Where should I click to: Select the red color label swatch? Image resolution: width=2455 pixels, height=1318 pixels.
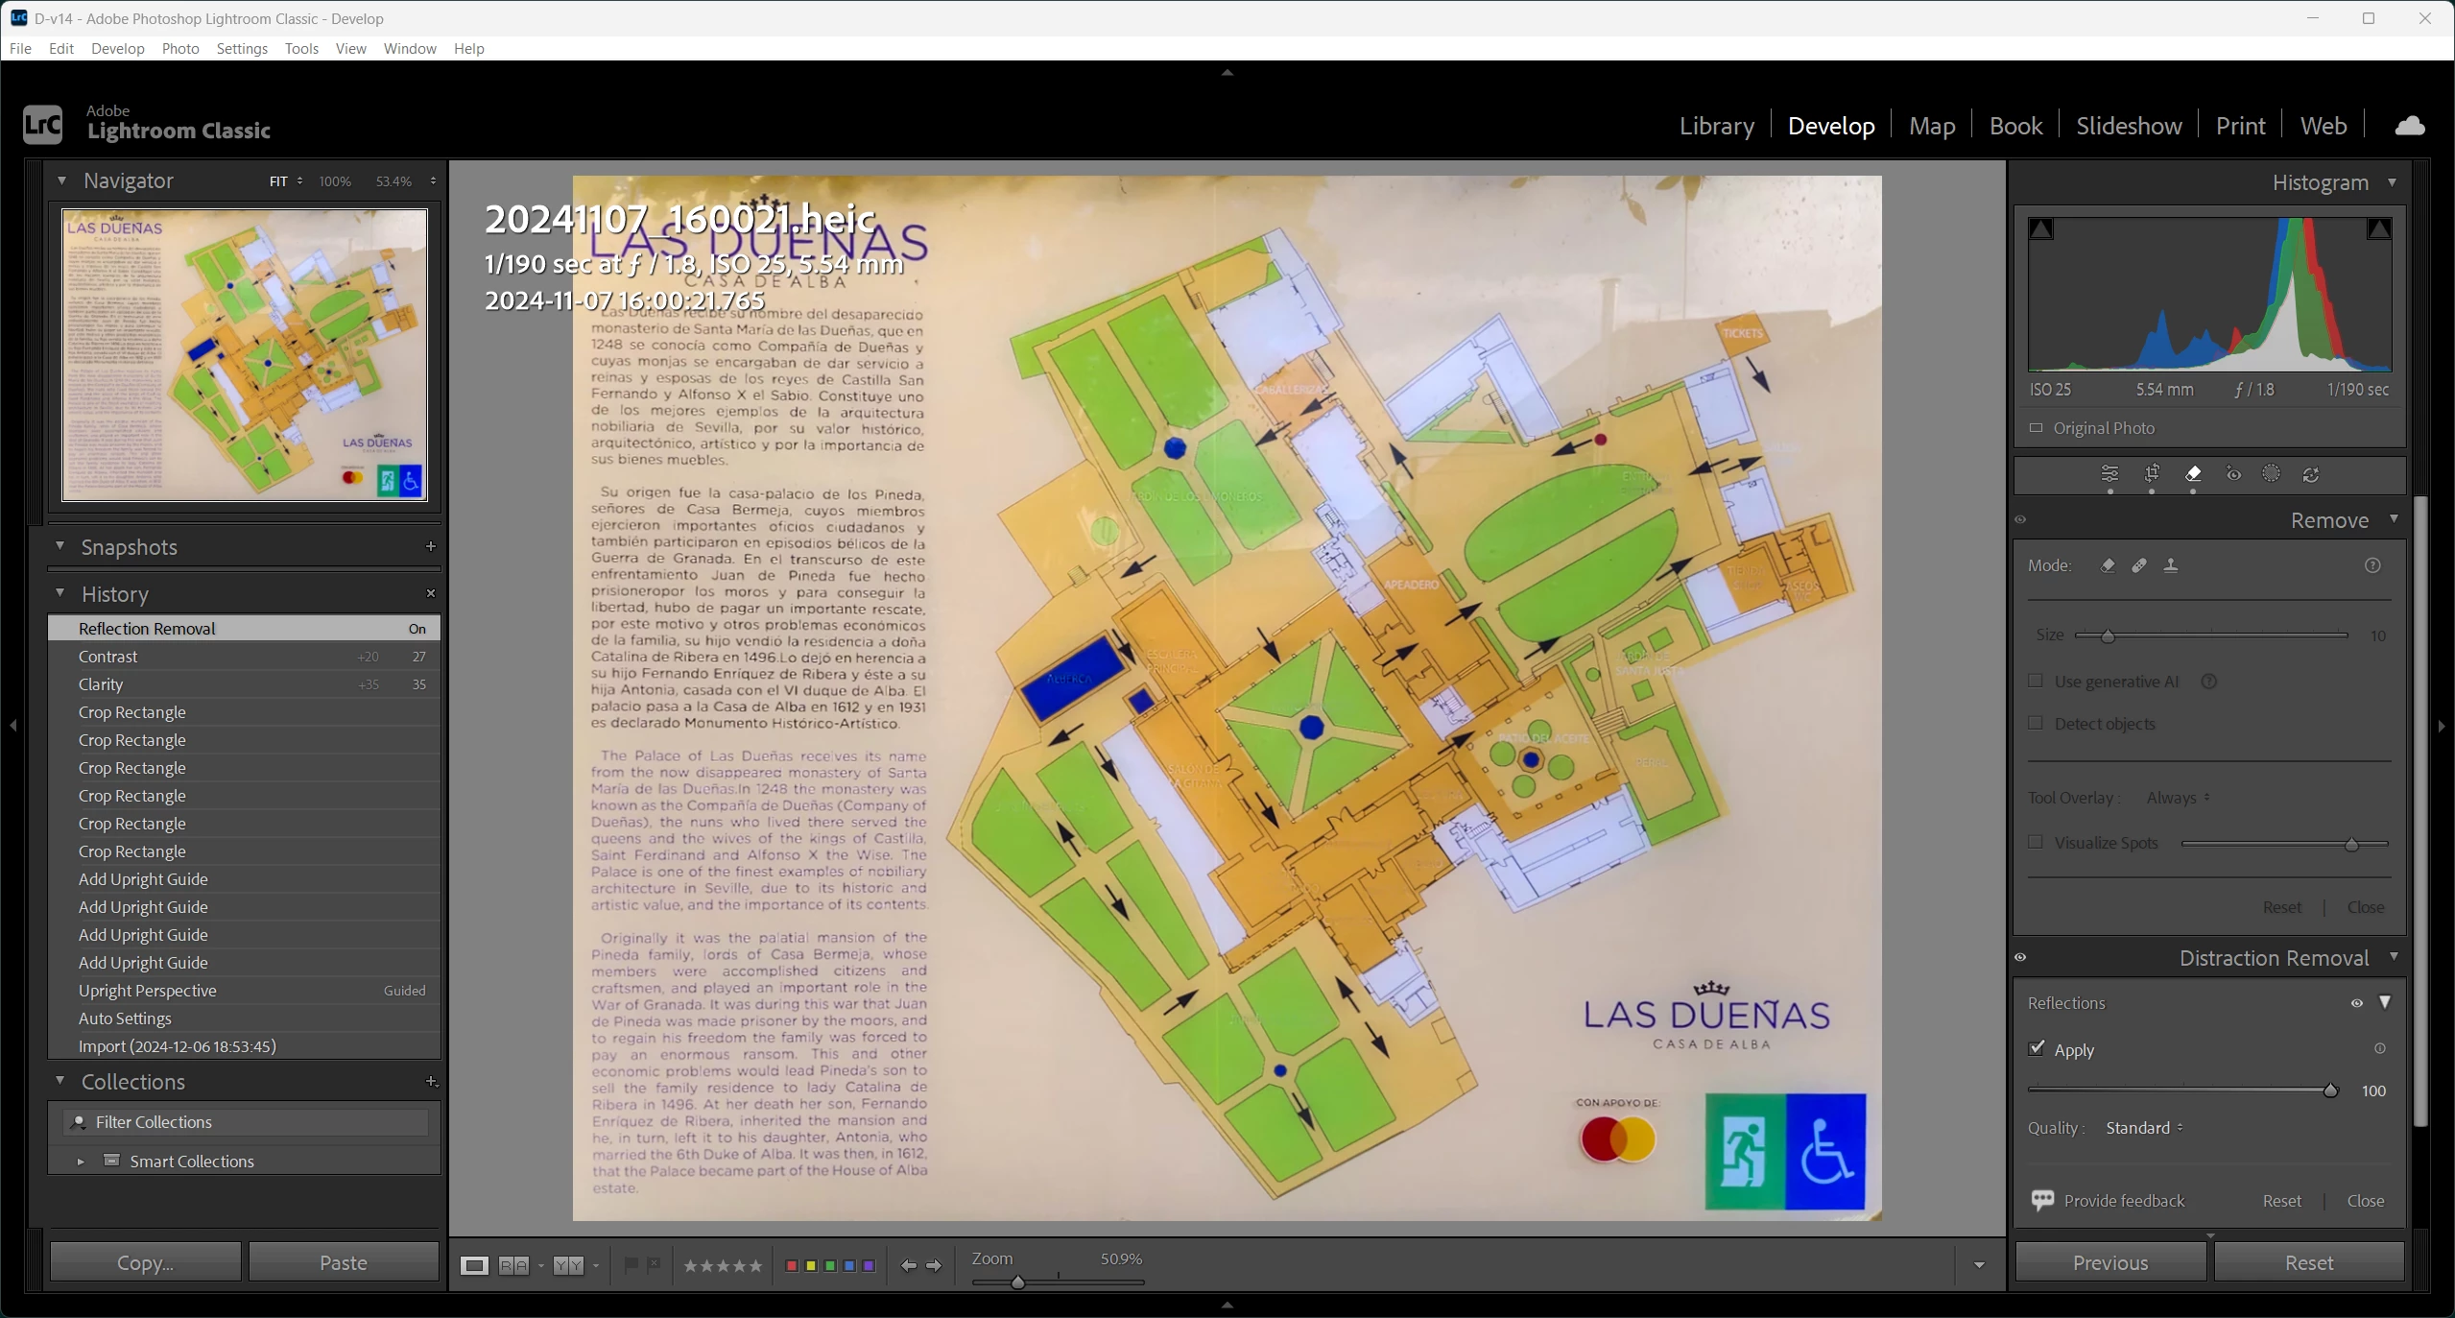click(x=791, y=1266)
